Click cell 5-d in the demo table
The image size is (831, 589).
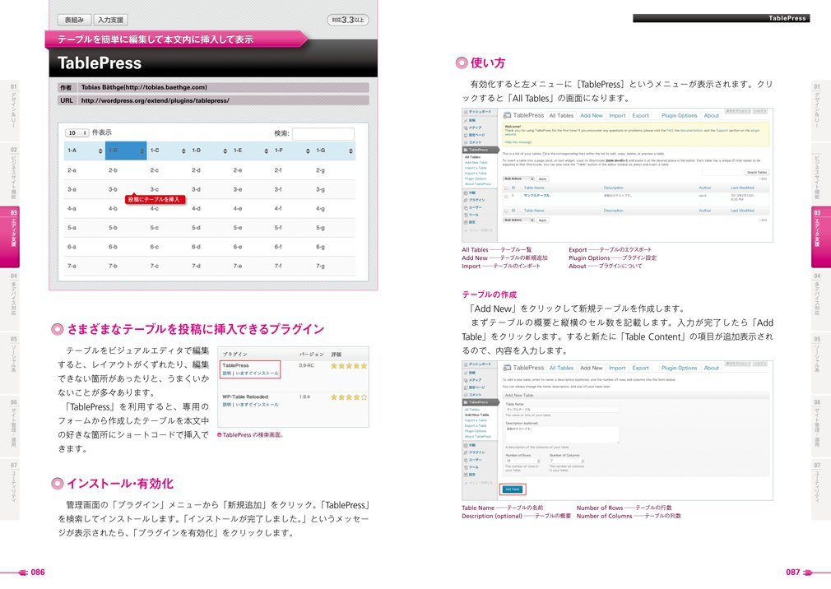point(196,228)
